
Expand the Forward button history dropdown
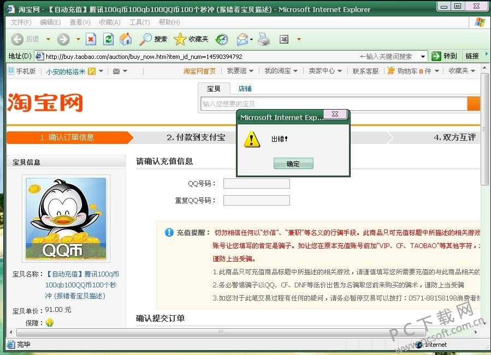(x=78, y=39)
